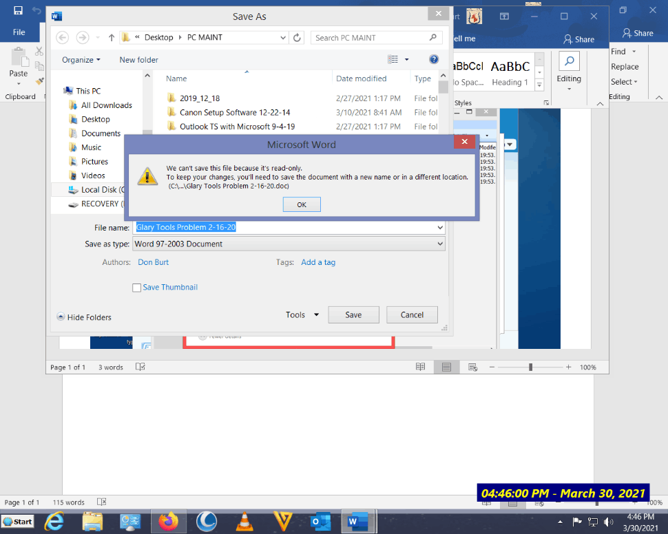Open Firefox from the taskbar
Image resolution: width=668 pixels, height=534 pixels.
coord(168,522)
